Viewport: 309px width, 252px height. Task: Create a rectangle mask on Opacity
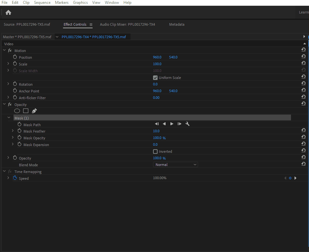coord(25,110)
